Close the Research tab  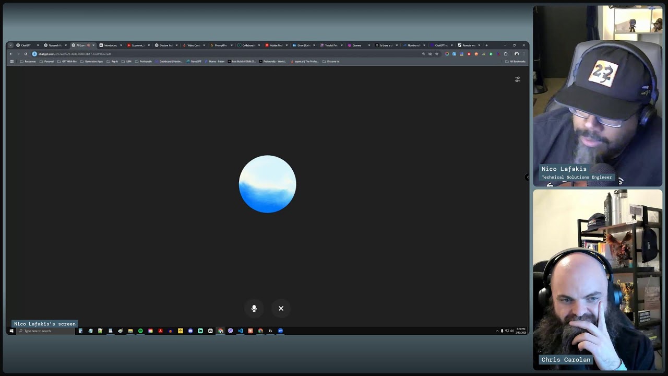[x=66, y=45]
